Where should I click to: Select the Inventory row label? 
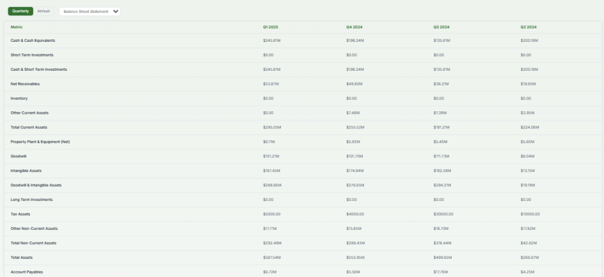[19, 98]
